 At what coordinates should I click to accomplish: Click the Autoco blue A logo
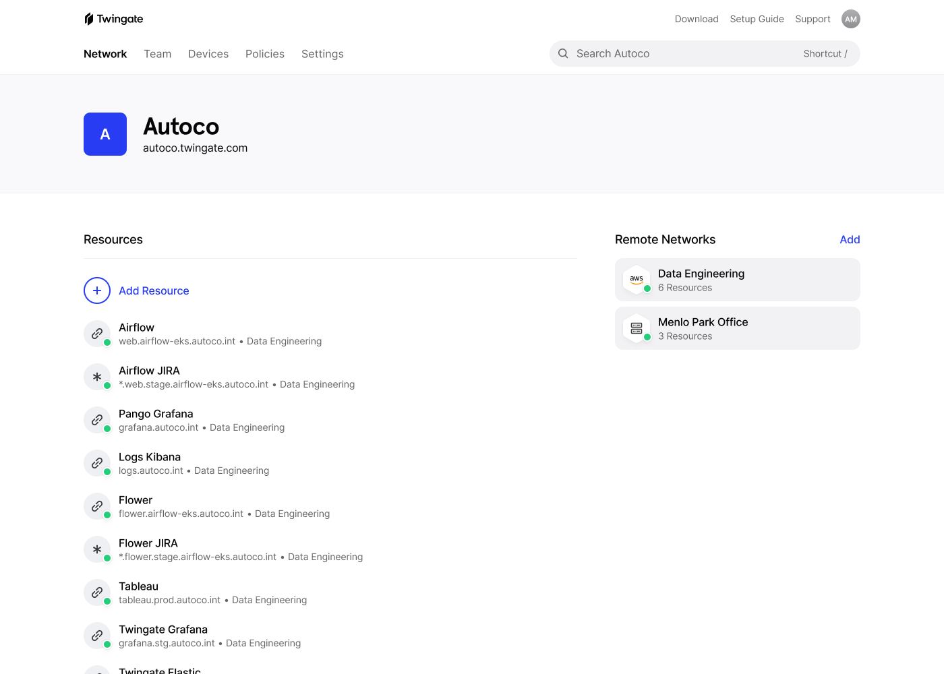pos(105,134)
